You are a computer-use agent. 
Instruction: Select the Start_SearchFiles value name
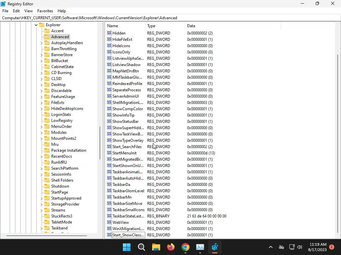pyautogui.click(x=127, y=146)
